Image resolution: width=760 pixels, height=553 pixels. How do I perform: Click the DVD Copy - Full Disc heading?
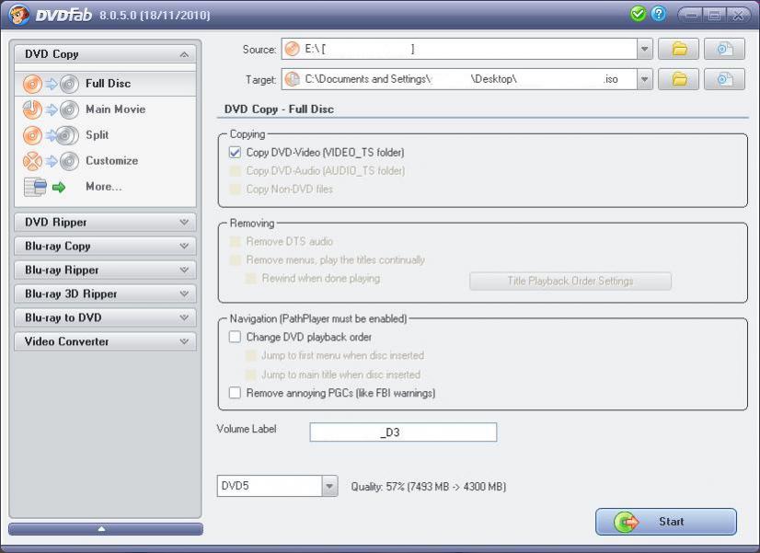click(279, 109)
